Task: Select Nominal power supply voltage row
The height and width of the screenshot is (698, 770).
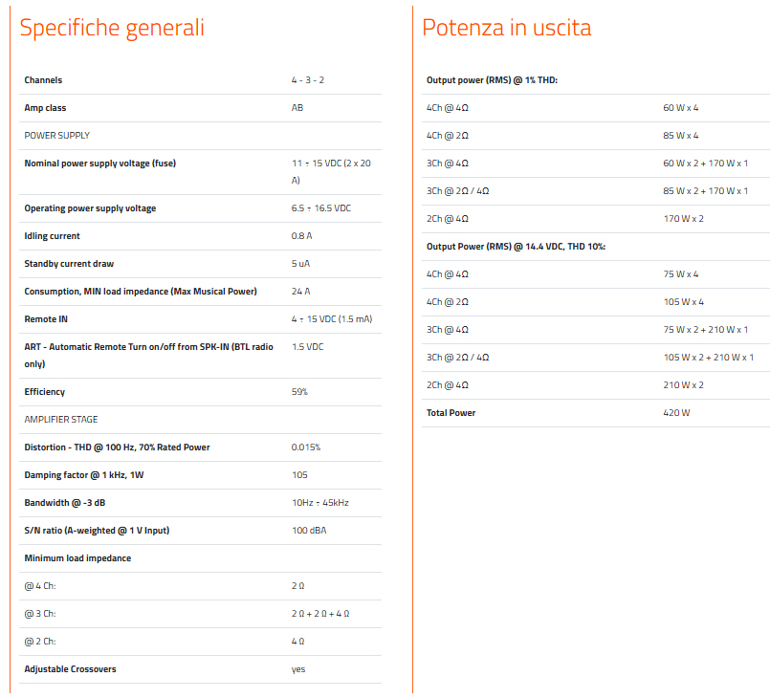Action: click(200, 172)
